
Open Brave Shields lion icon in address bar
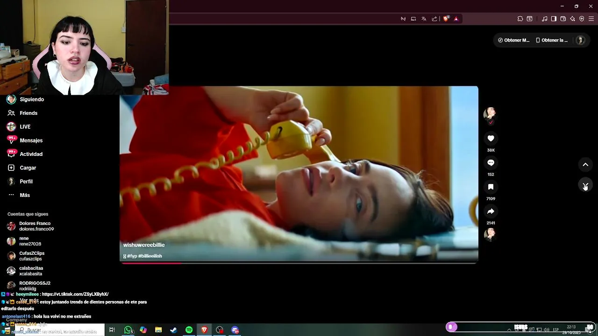446,19
